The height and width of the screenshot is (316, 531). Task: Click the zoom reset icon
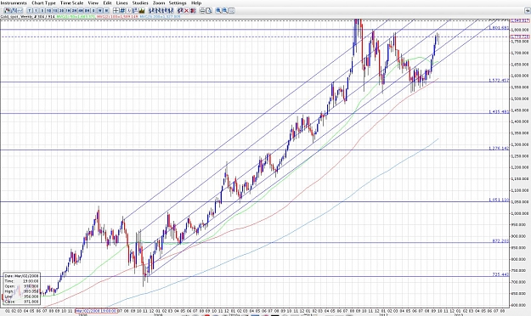(x=231, y=10)
